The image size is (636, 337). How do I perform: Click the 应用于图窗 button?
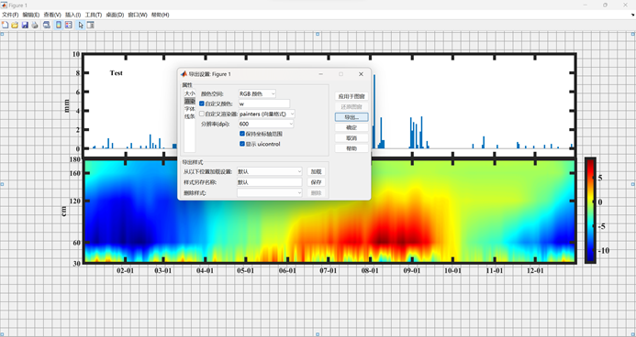tap(351, 96)
